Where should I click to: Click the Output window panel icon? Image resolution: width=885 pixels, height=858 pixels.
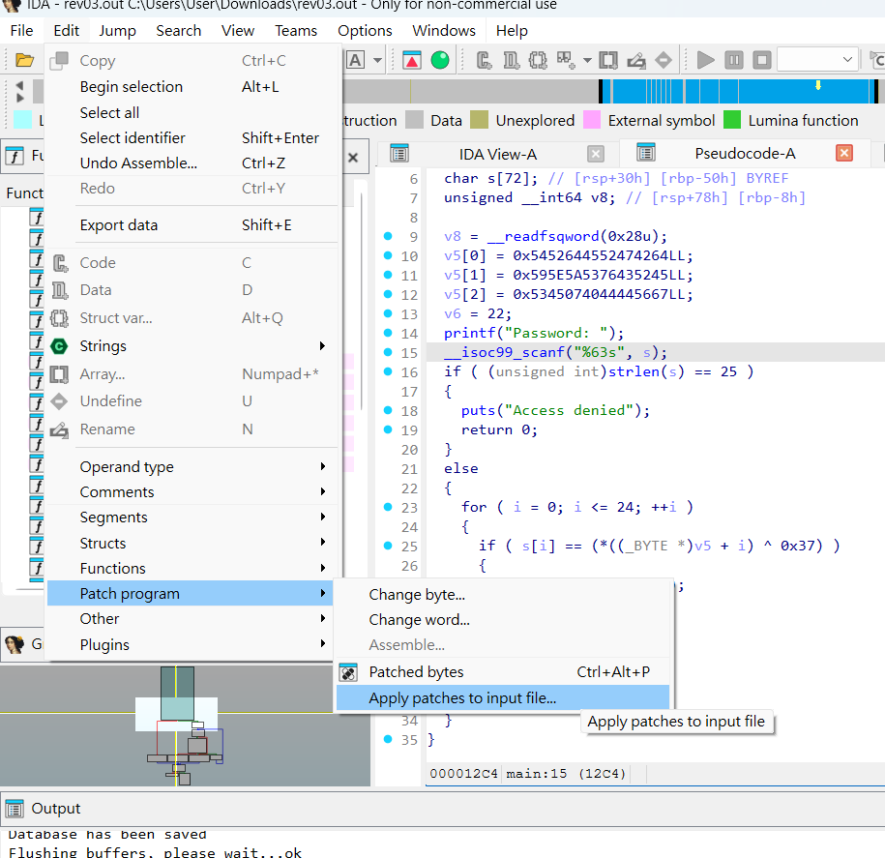click(x=15, y=809)
